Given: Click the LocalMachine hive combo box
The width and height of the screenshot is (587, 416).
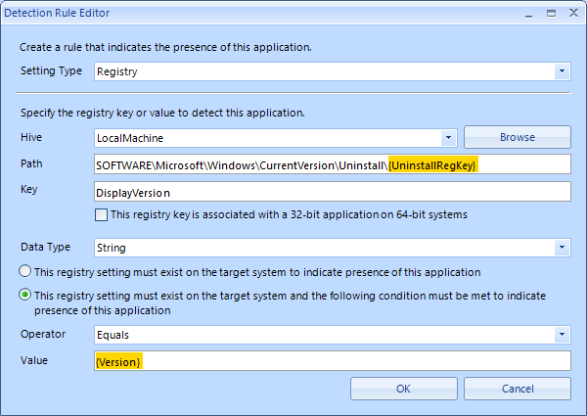Looking at the screenshot, I should click(276, 138).
